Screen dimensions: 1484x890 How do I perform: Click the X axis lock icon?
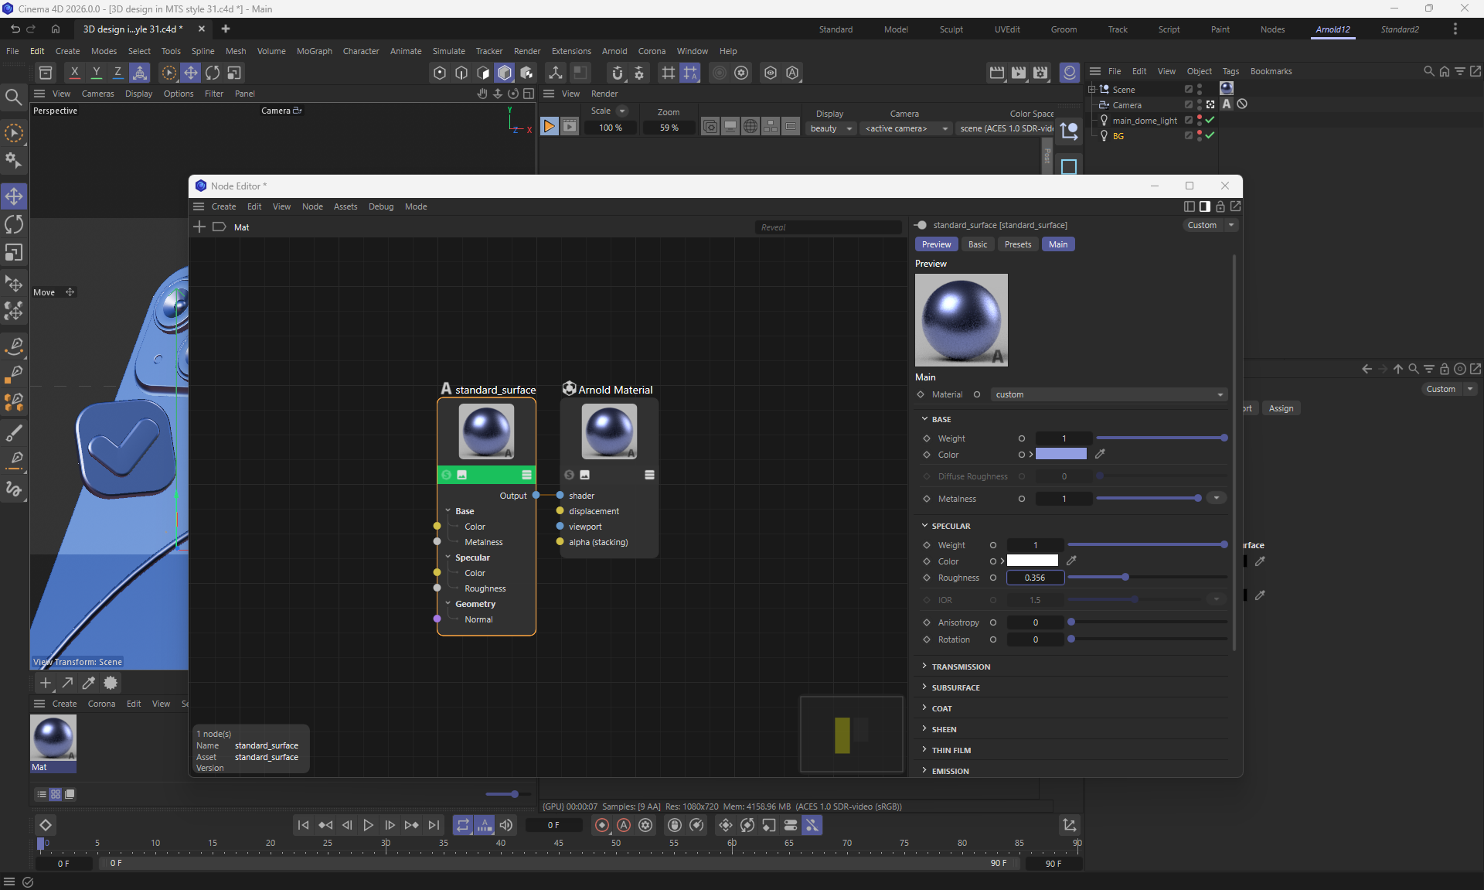click(74, 72)
